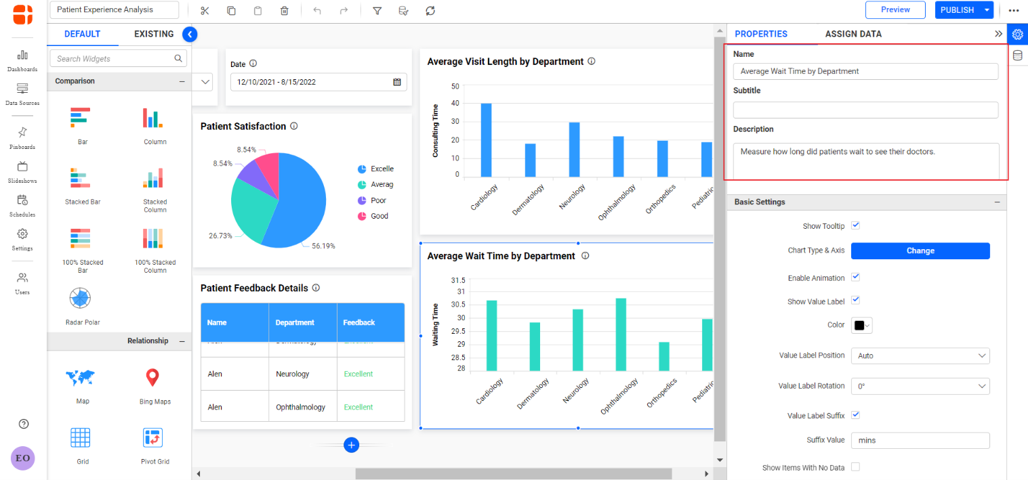
Task: Open the Value Label Position dropdown
Action: point(920,355)
